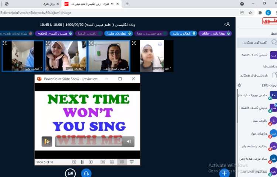This screenshot has height=177, width=277.
Task: Toggle the webcam sharing button
Action: pos(70,173)
